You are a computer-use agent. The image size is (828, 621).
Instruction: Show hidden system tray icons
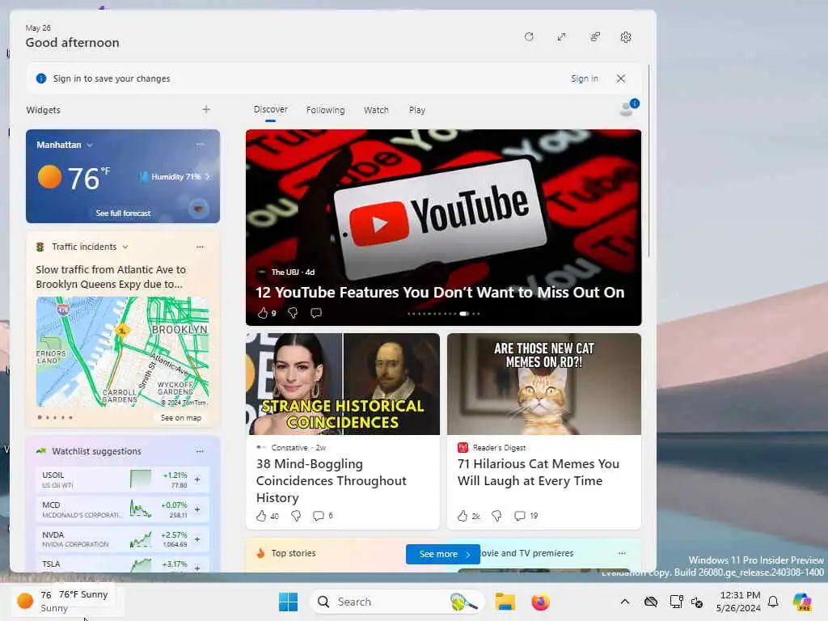(625, 602)
